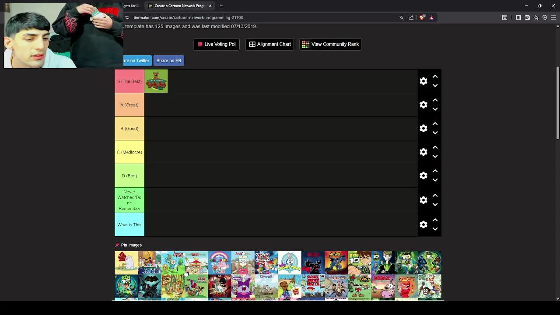Click the tiermaker.com address bar
This screenshot has width=560, height=315.
[262, 17]
